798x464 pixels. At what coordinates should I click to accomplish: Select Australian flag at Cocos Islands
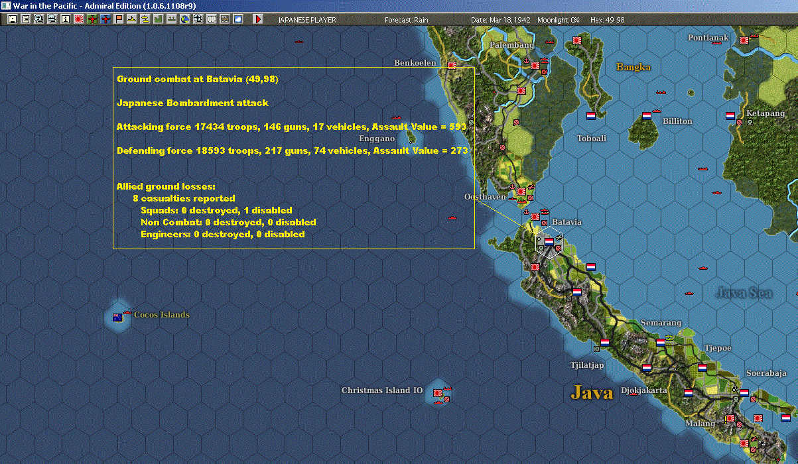(118, 317)
